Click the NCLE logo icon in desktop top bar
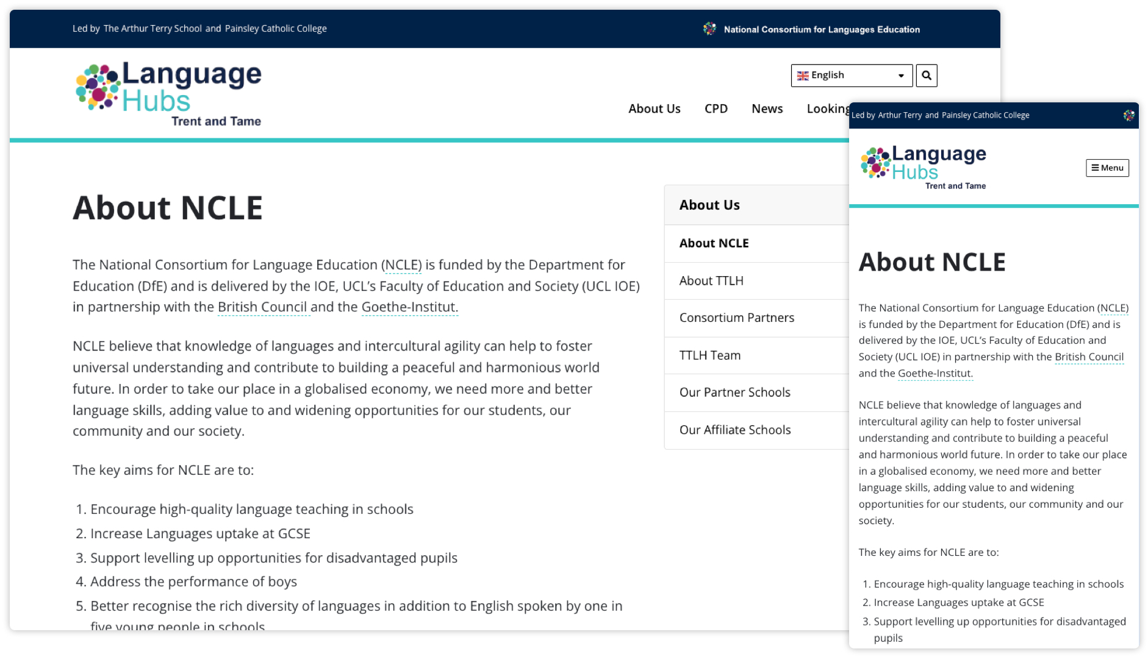The width and height of the screenshot is (1148, 657). coord(709,29)
